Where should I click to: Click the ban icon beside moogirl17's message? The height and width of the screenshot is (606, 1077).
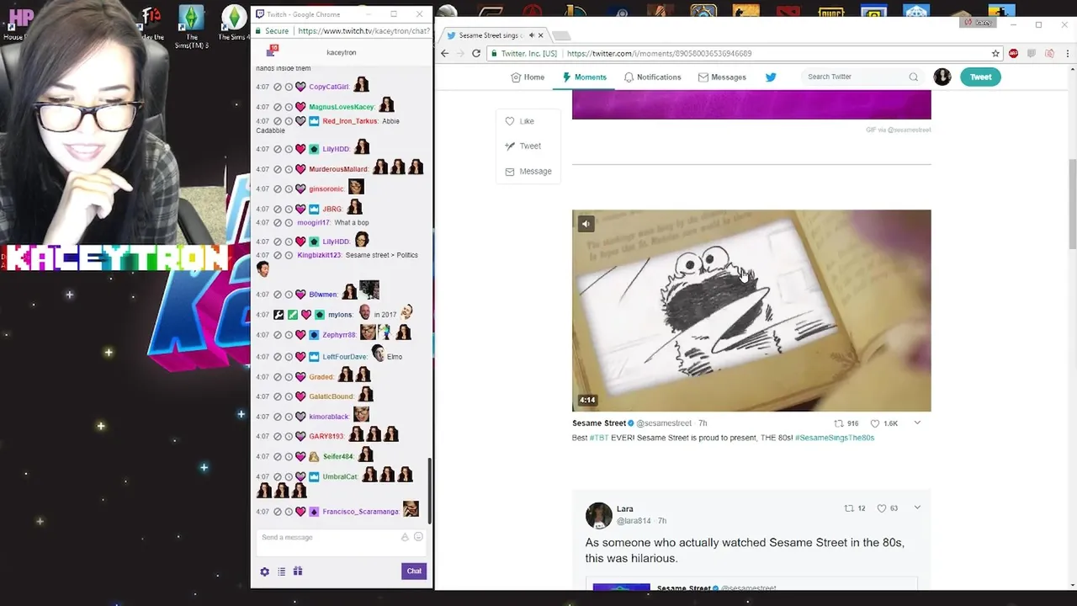point(278,223)
